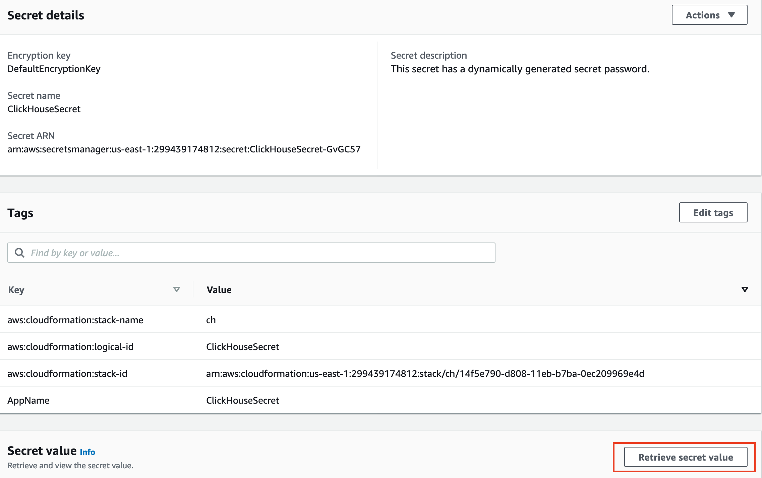Image resolution: width=762 pixels, height=478 pixels.
Task: Click the Key column header
Action: [x=16, y=290]
